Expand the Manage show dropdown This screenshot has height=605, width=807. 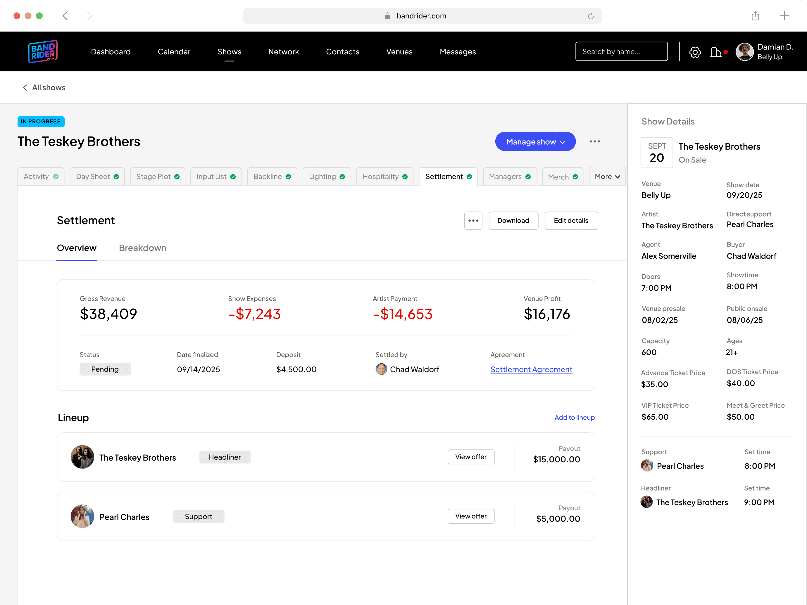tap(535, 141)
